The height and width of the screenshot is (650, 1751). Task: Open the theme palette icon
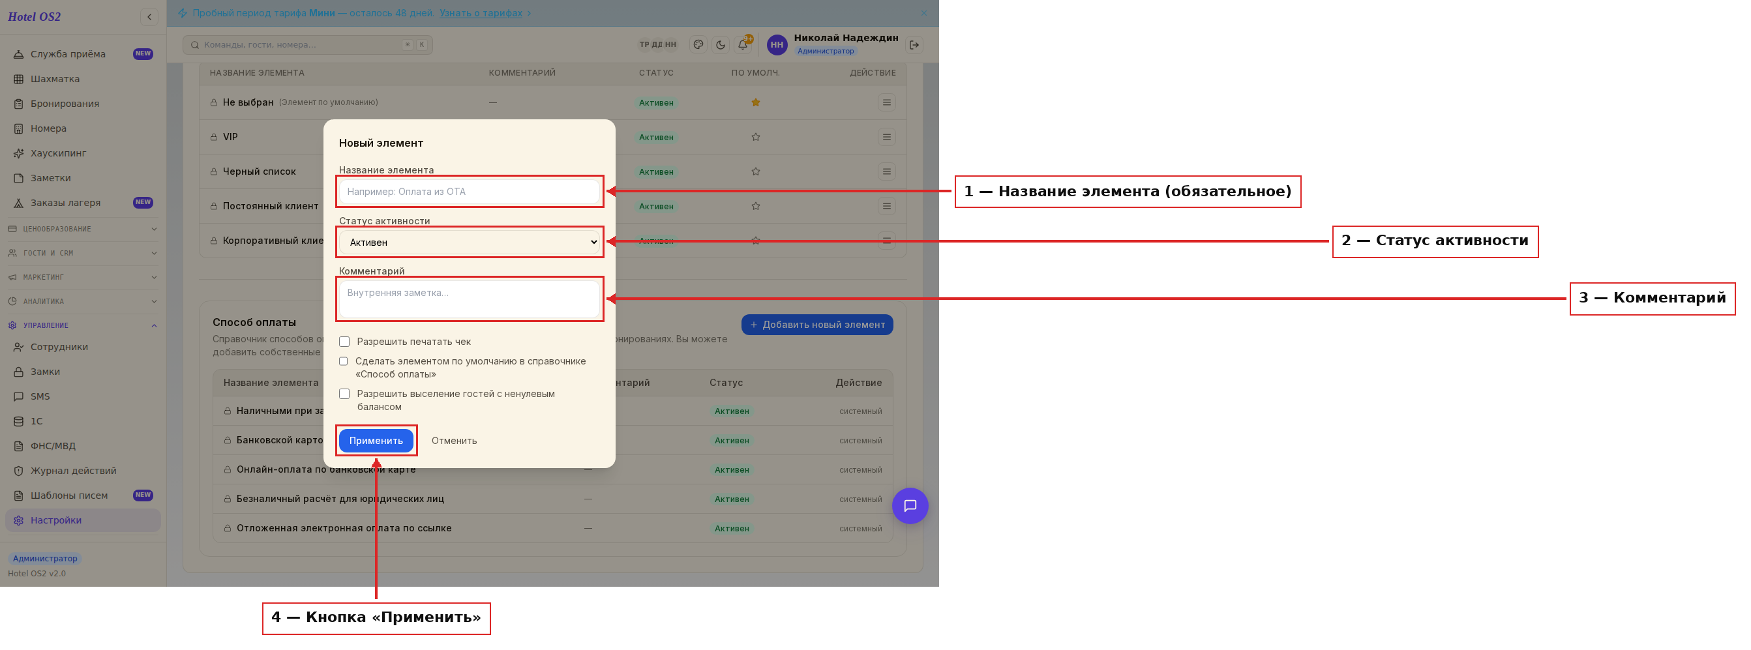click(x=698, y=45)
